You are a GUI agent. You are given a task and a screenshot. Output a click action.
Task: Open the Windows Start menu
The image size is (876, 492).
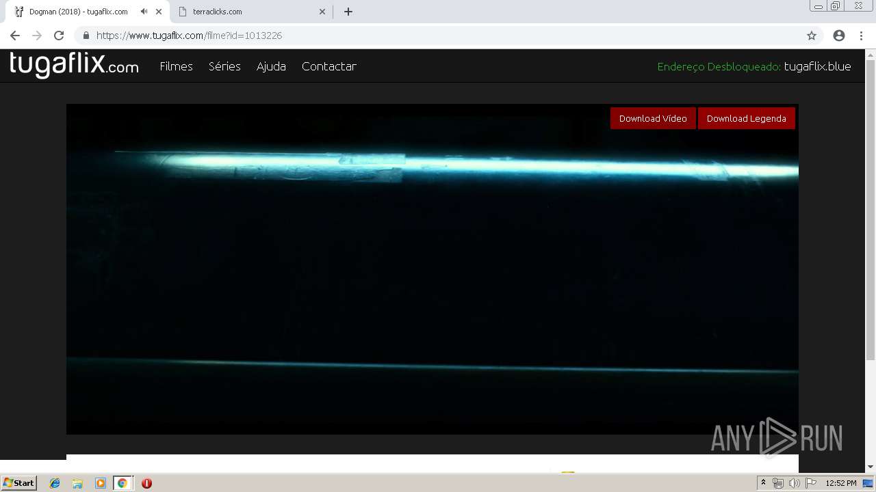(18, 483)
